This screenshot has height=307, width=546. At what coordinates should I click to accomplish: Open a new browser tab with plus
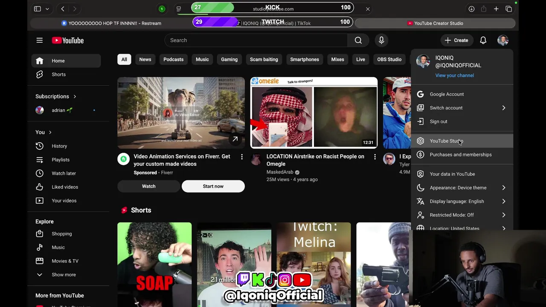tap(496, 9)
